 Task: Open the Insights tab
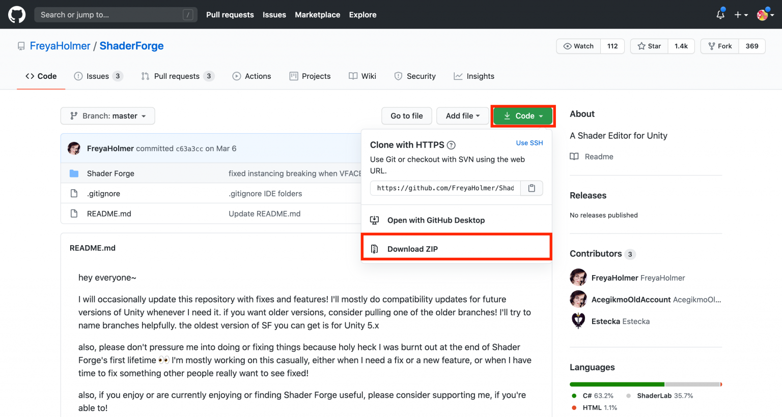click(474, 76)
